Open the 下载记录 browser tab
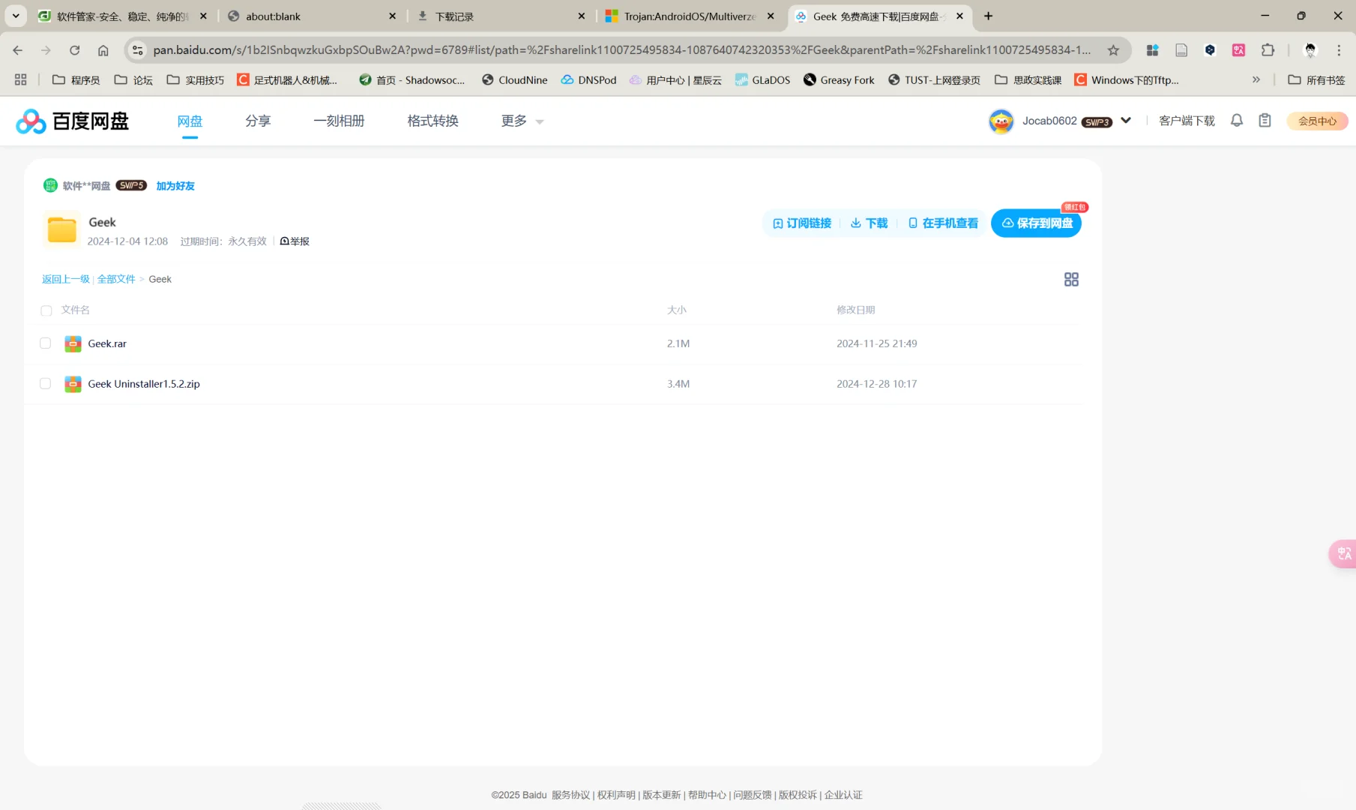The image size is (1356, 810). pyautogui.click(x=453, y=16)
